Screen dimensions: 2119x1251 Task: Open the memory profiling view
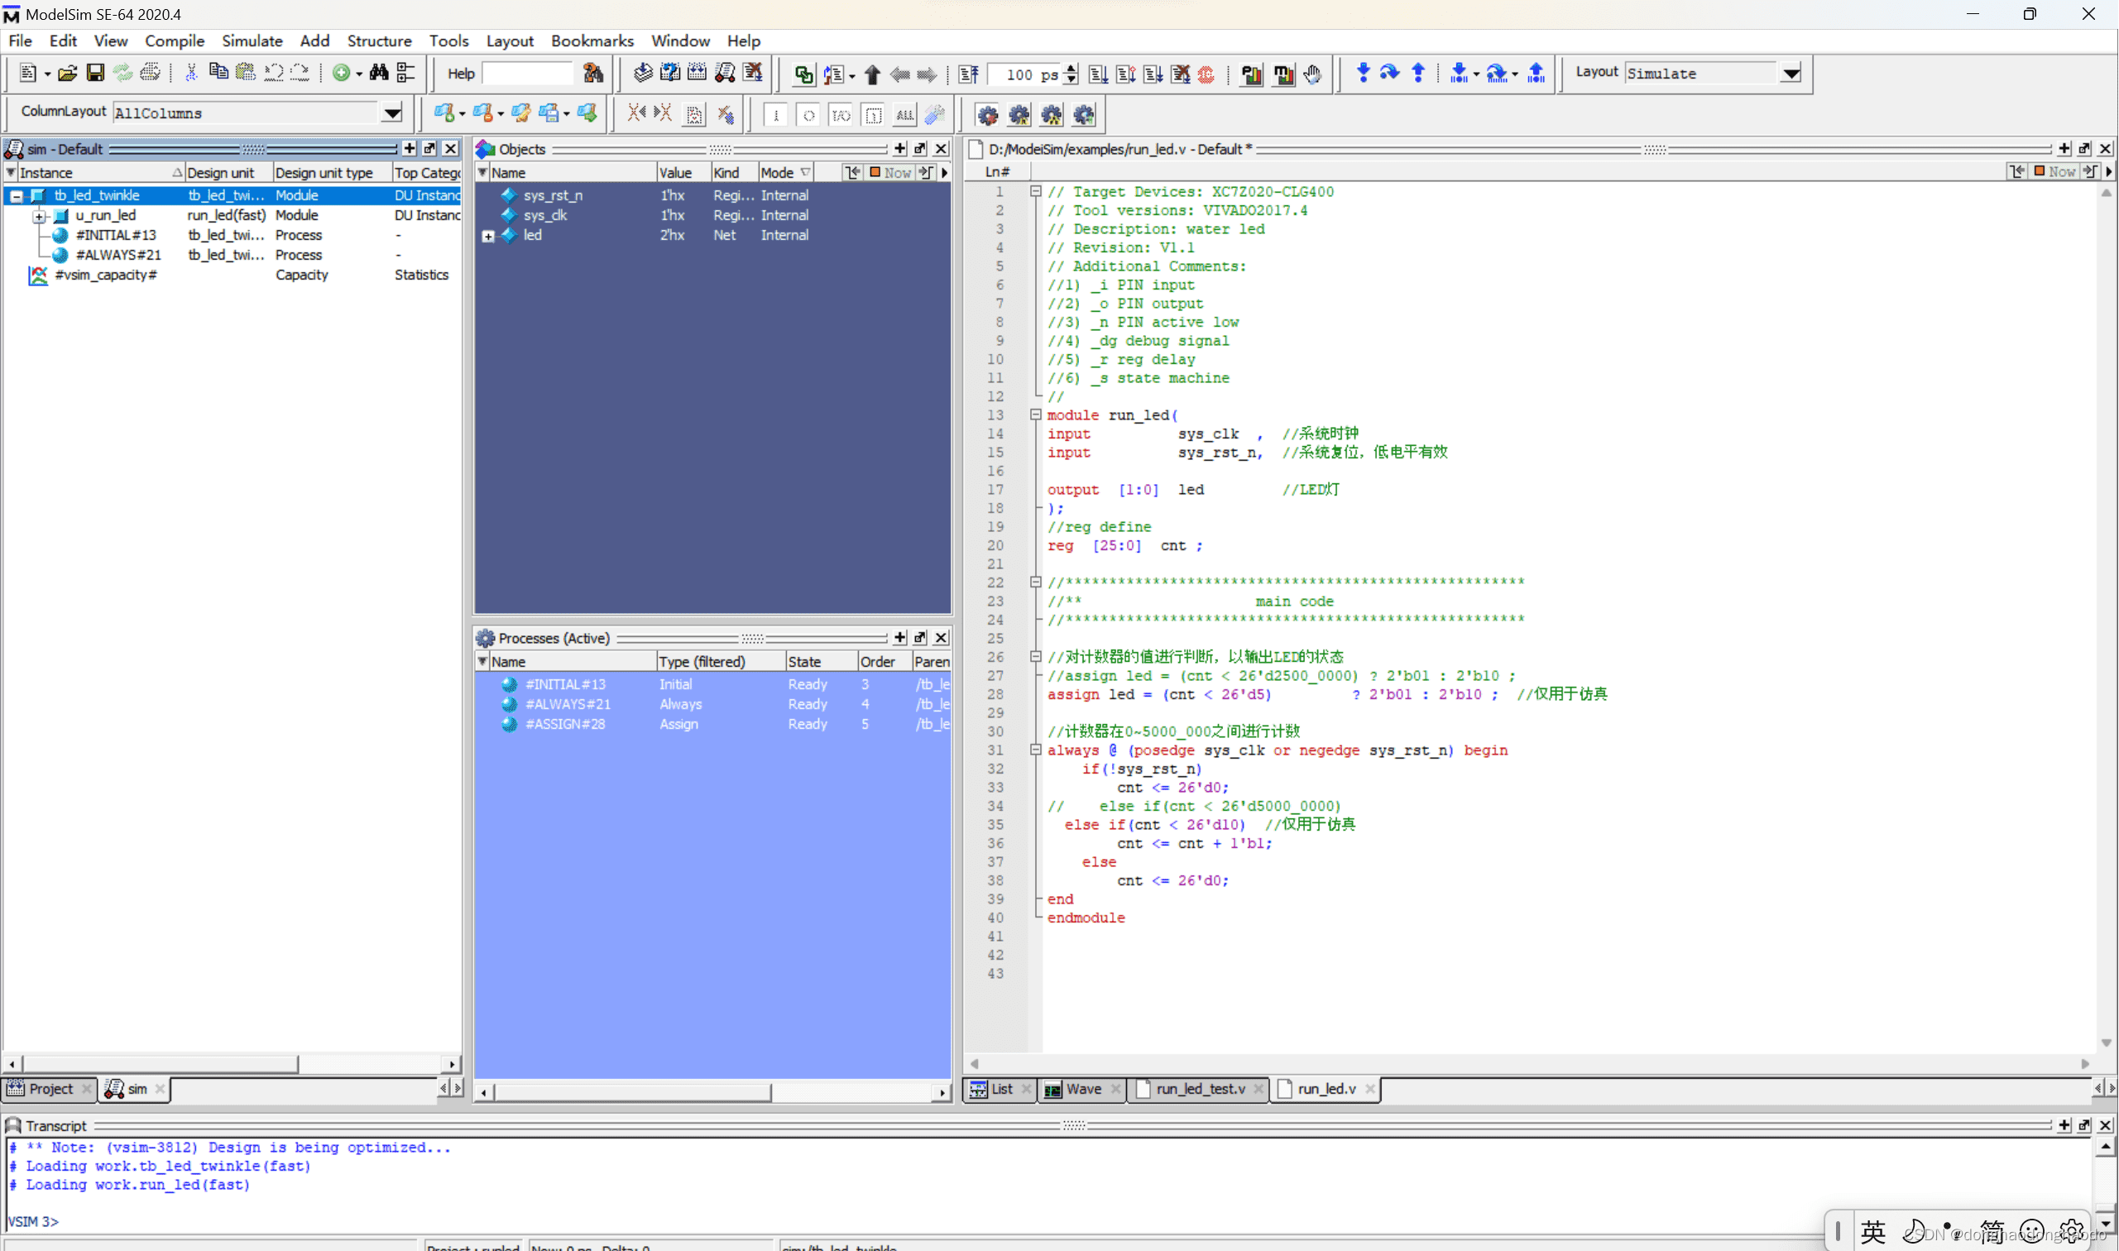tap(1283, 74)
